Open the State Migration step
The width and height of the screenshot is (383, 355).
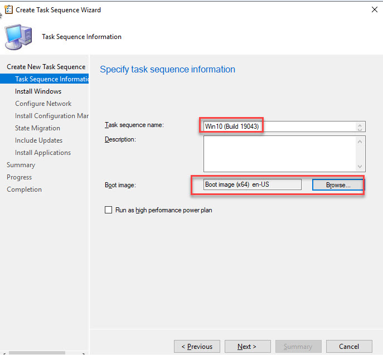coord(37,128)
